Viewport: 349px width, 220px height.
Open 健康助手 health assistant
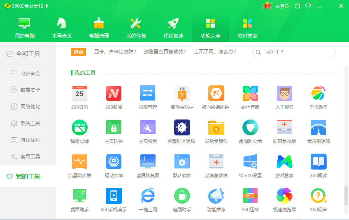[x=182, y=200]
